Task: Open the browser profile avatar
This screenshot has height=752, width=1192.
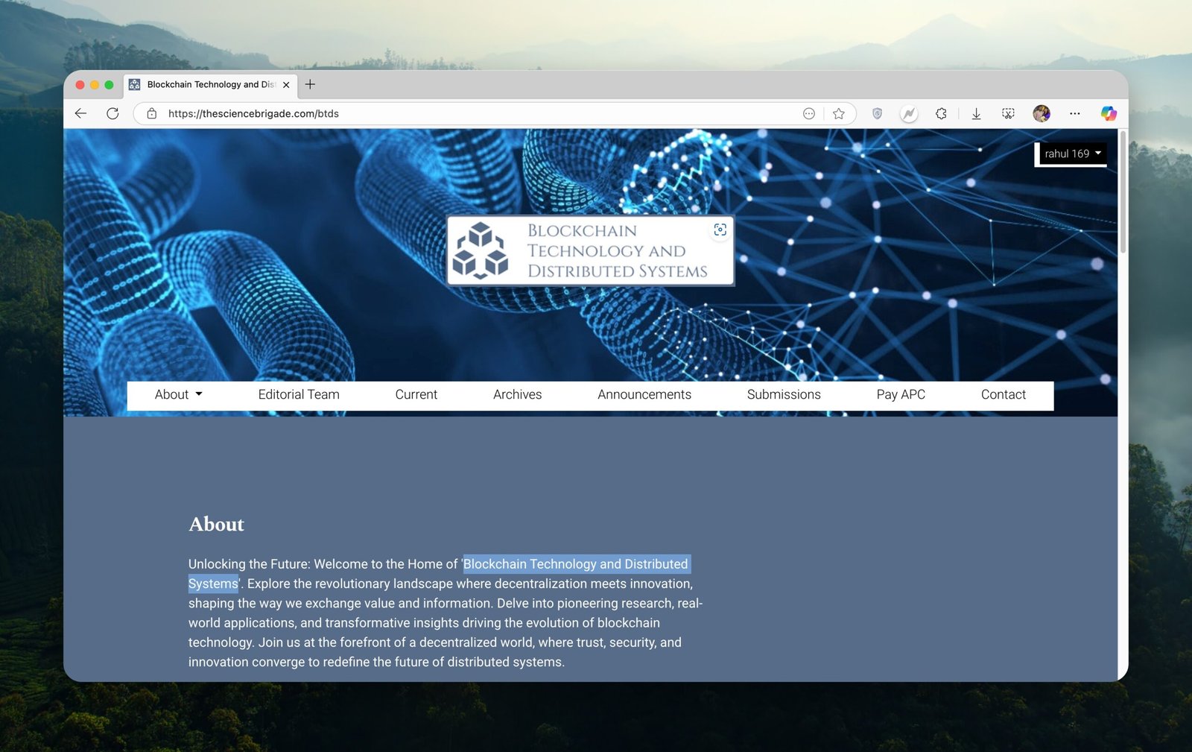Action: 1042,113
